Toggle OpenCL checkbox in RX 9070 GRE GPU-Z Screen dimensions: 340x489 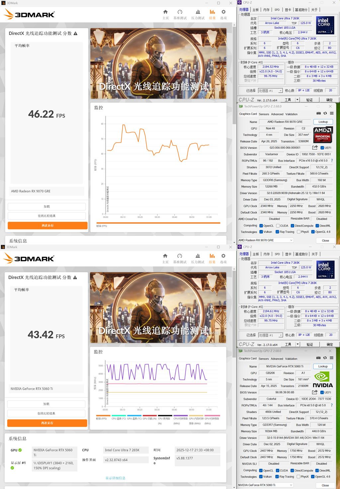(261, 226)
